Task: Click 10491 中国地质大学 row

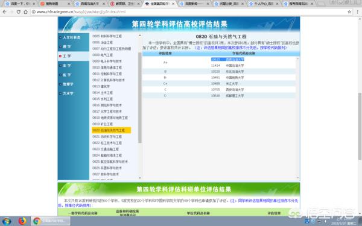Action: click(x=219, y=78)
